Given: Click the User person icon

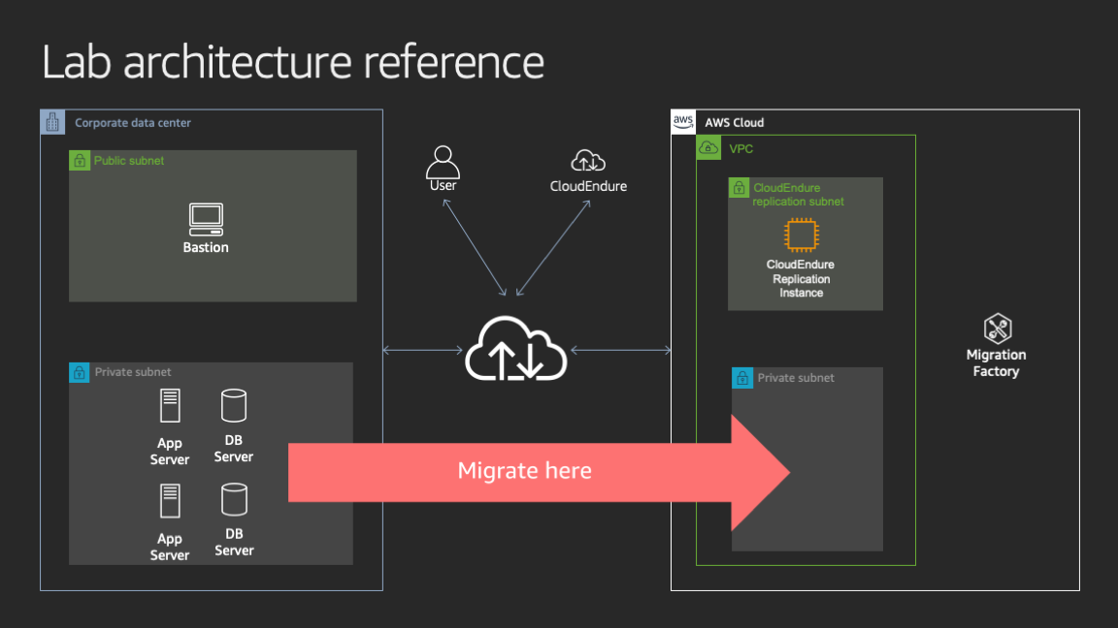Looking at the screenshot, I should [x=443, y=162].
